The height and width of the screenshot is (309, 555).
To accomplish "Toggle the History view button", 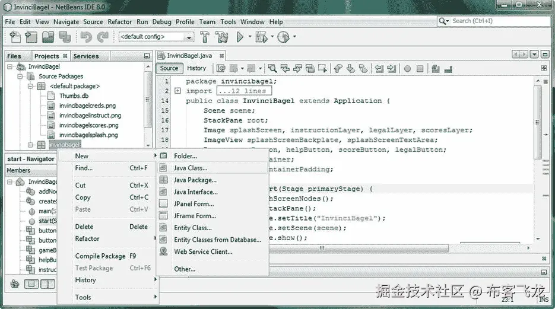I will [196, 68].
